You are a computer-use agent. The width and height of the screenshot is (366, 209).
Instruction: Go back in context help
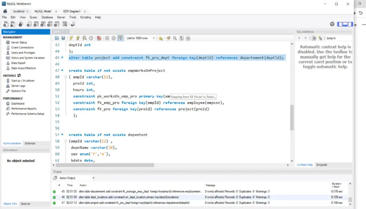[299, 38]
